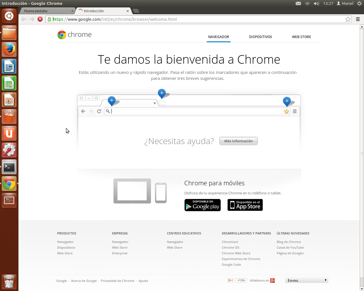Click the Más información button

(x=238, y=141)
